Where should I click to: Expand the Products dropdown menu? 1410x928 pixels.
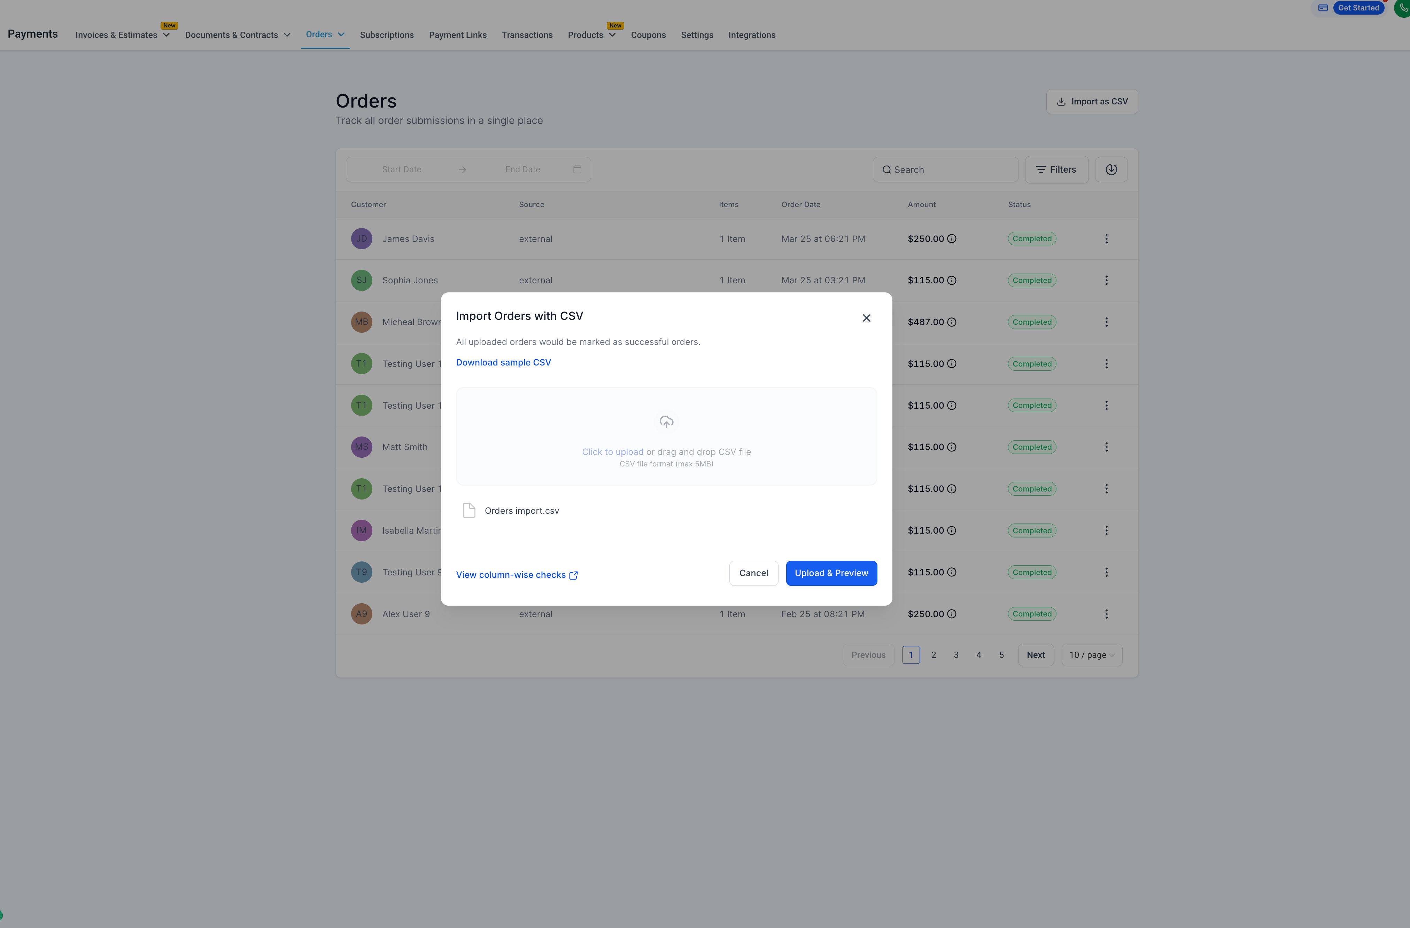[591, 35]
